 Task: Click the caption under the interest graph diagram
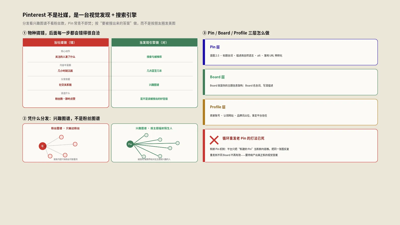click(154, 159)
